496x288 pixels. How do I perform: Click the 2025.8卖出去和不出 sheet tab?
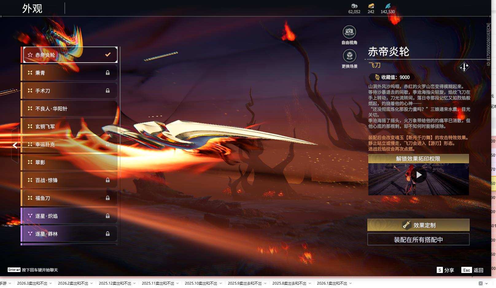[289, 283]
